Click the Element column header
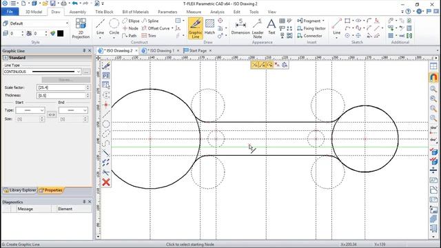Image resolution: width=441 pixels, height=248 pixels. pyautogui.click(x=65, y=209)
